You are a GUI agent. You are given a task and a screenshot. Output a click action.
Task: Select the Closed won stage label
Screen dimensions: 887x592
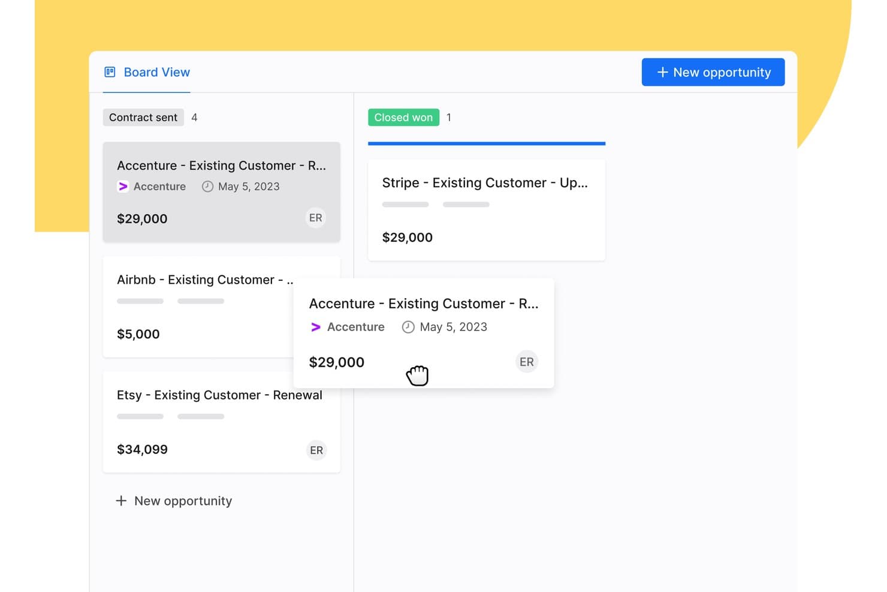[403, 118]
